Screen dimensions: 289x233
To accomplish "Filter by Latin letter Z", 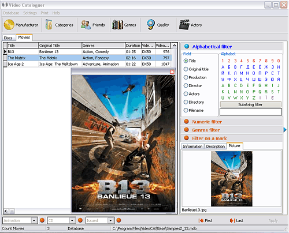I will tap(254, 97).
